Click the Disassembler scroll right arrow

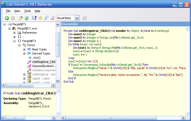[x=183, y=118]
